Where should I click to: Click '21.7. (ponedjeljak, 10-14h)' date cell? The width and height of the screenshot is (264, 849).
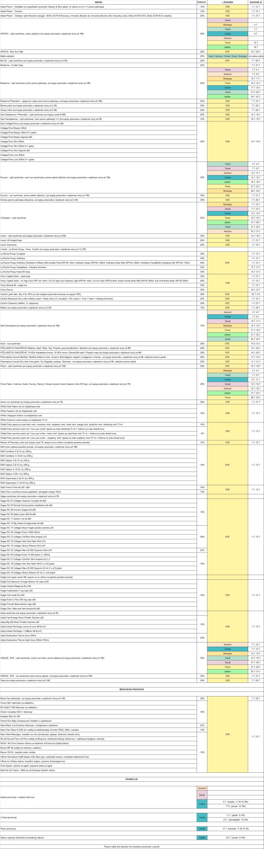click(235, 820)
